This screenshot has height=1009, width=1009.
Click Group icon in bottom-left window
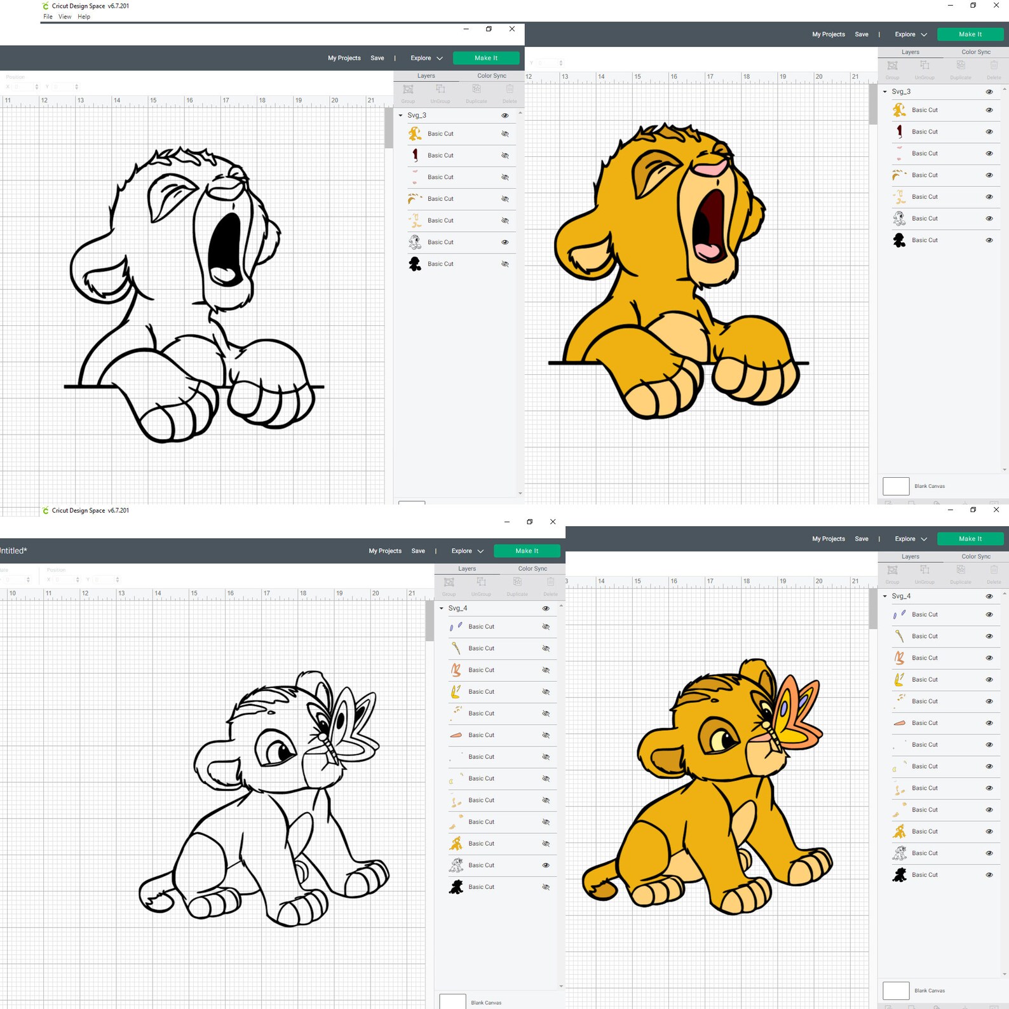(449, 582)
